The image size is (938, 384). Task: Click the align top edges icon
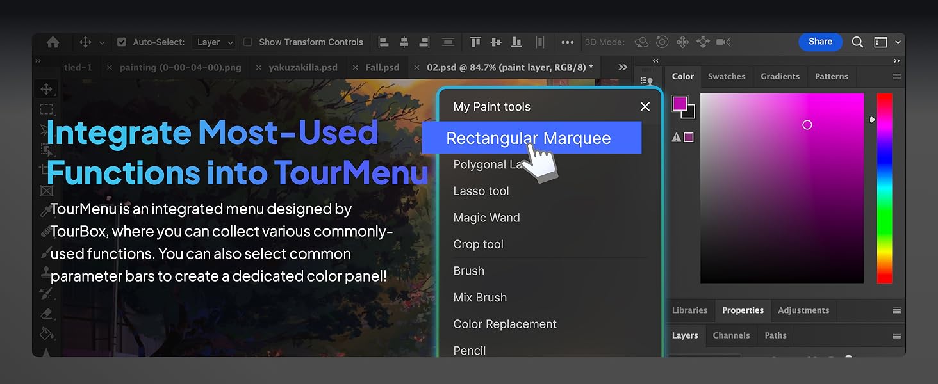point(475,42)
